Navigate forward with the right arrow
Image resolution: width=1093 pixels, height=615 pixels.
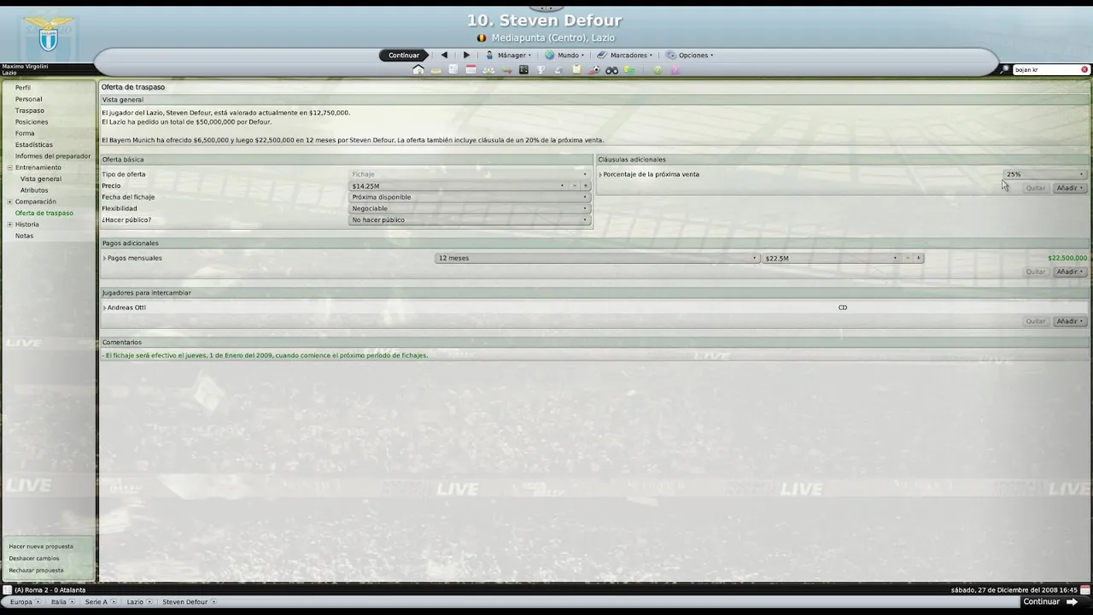pyautogui.click(x=466, y=55)
